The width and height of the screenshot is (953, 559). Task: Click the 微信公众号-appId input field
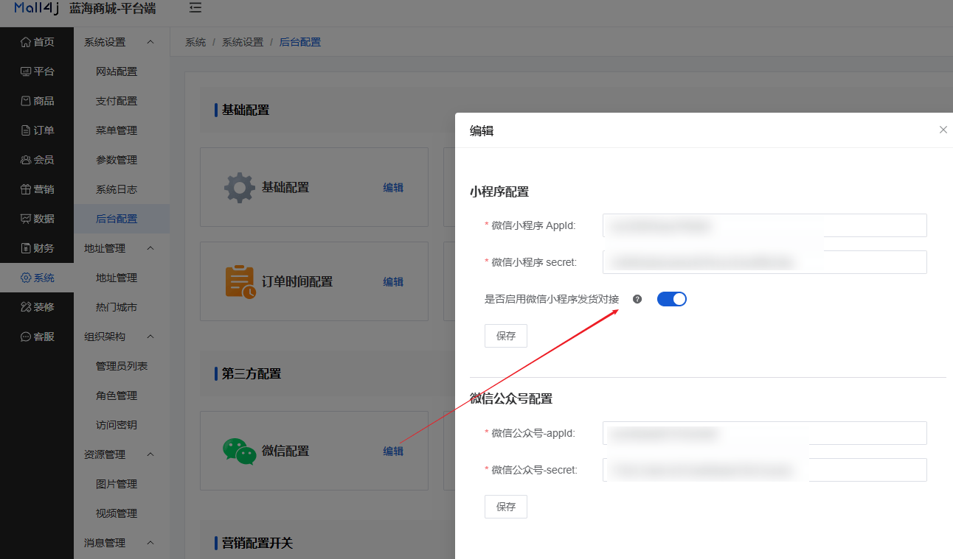click(764, 433)
